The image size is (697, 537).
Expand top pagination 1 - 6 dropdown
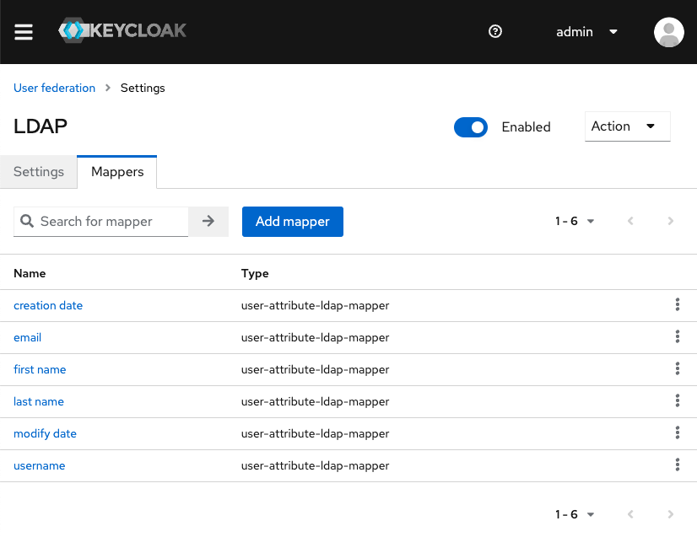(575, 222)
